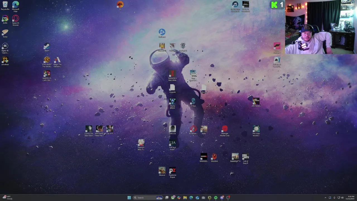Screen dimensions: 357x201
Task: Open the AURA desktop shortcut
Action: tap(5, 20)
